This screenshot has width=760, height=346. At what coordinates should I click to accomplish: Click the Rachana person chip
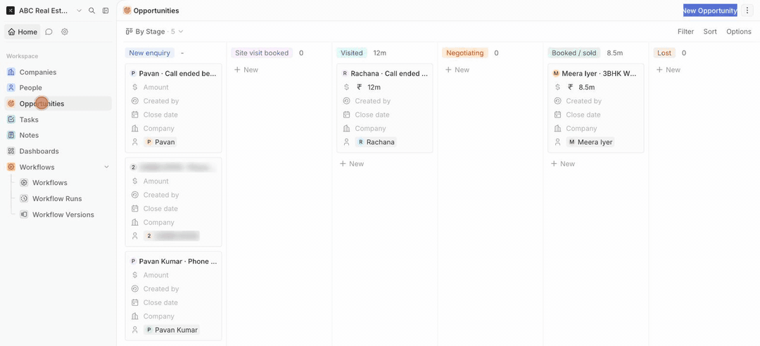pyautogui.click(x=376, y=142)
